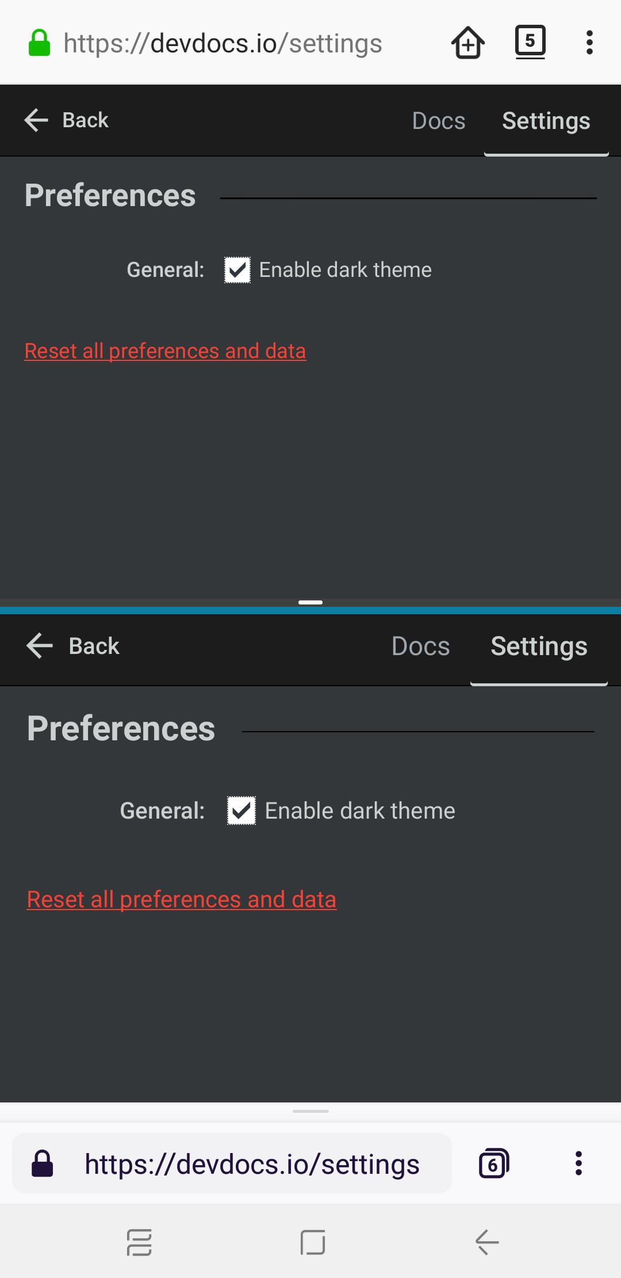The width and height of the screenshot is (621, 1278).
Task: Open the recent apps navigation icon
Action: click(x=139, y=1242)
